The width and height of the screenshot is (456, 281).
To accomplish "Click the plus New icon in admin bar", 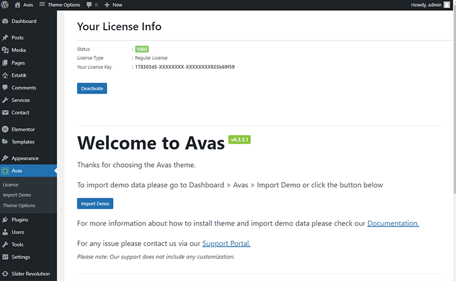I will (107, 5).
